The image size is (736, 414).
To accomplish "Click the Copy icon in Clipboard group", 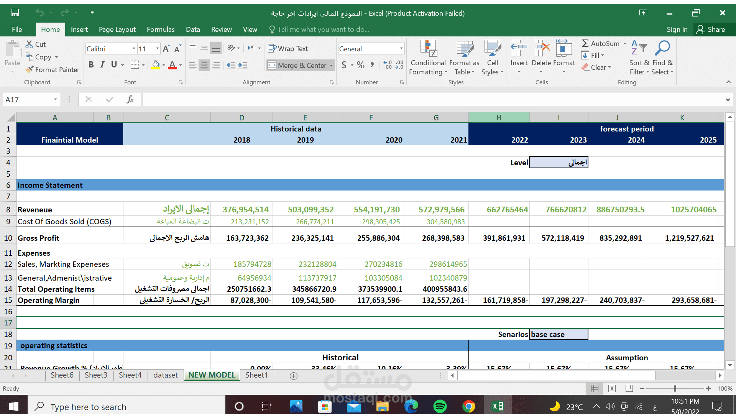I will point(30,57).
